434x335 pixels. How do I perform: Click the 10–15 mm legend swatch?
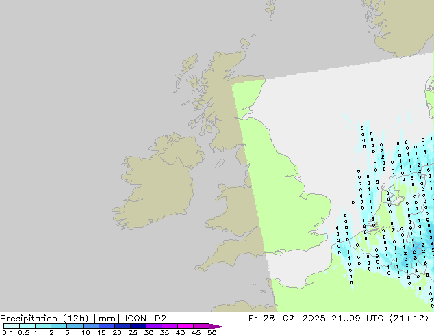90,326
